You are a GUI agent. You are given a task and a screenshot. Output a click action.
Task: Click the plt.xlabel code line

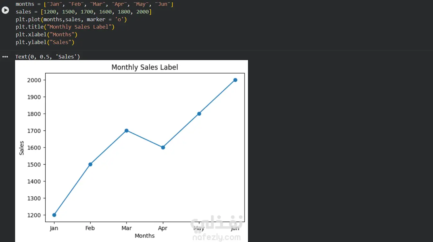click(47, 34)
